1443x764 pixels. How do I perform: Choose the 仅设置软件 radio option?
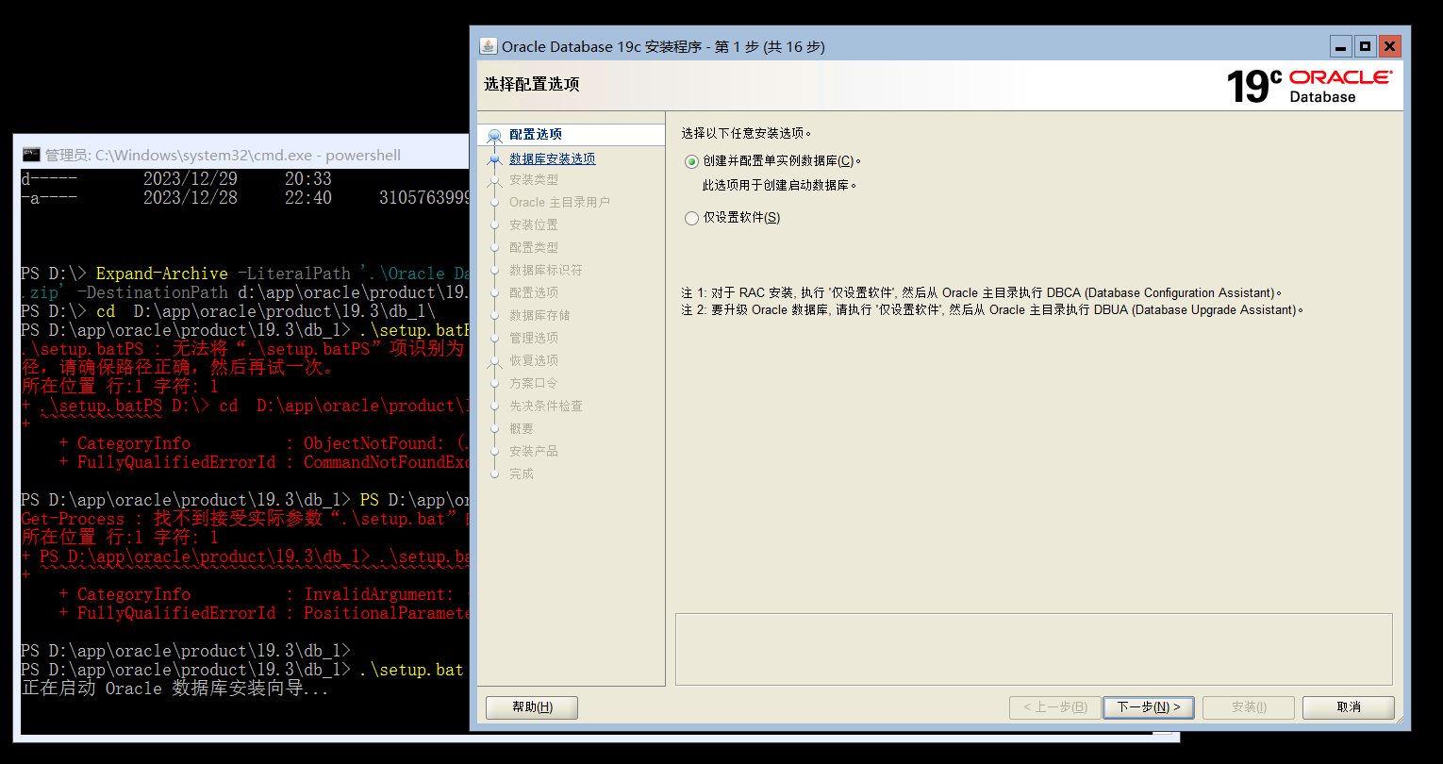pyautogui.click(x=690, y=218)
